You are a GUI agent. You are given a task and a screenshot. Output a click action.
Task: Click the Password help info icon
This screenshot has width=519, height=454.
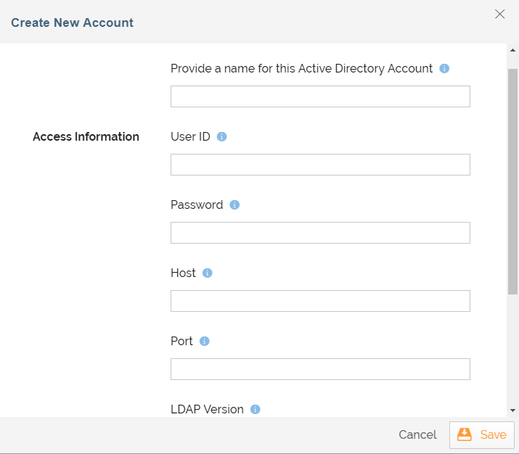pos(234,205)
